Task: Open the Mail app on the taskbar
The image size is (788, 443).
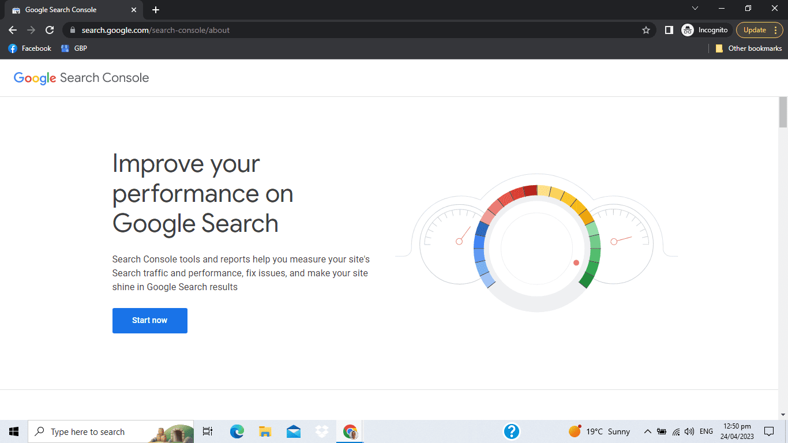Action: pos(293,431)
